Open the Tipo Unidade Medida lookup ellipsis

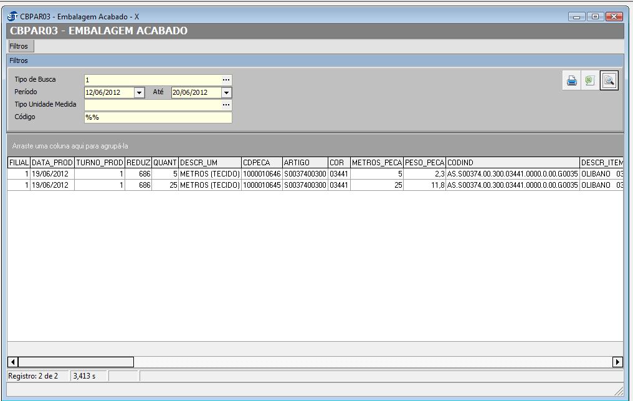[x=226, y=105]
